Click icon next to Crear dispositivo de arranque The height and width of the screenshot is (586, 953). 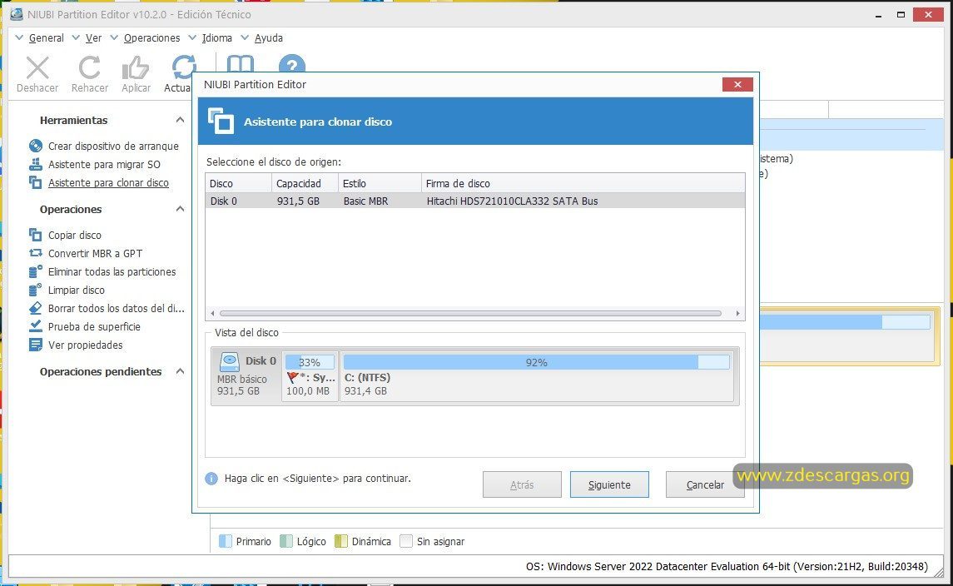click(36, 146)
